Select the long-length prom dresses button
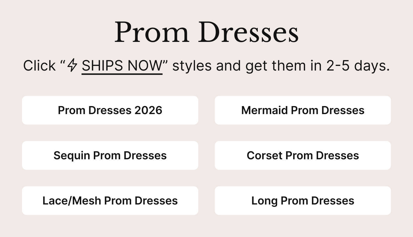This screenshot has height=237, width=413. (x=303, y=201)
